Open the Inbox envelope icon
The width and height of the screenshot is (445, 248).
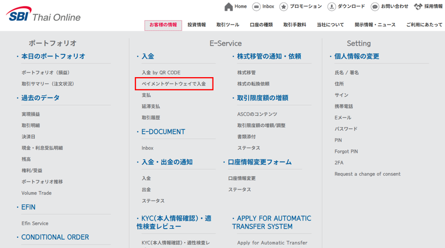pos(256,6)
